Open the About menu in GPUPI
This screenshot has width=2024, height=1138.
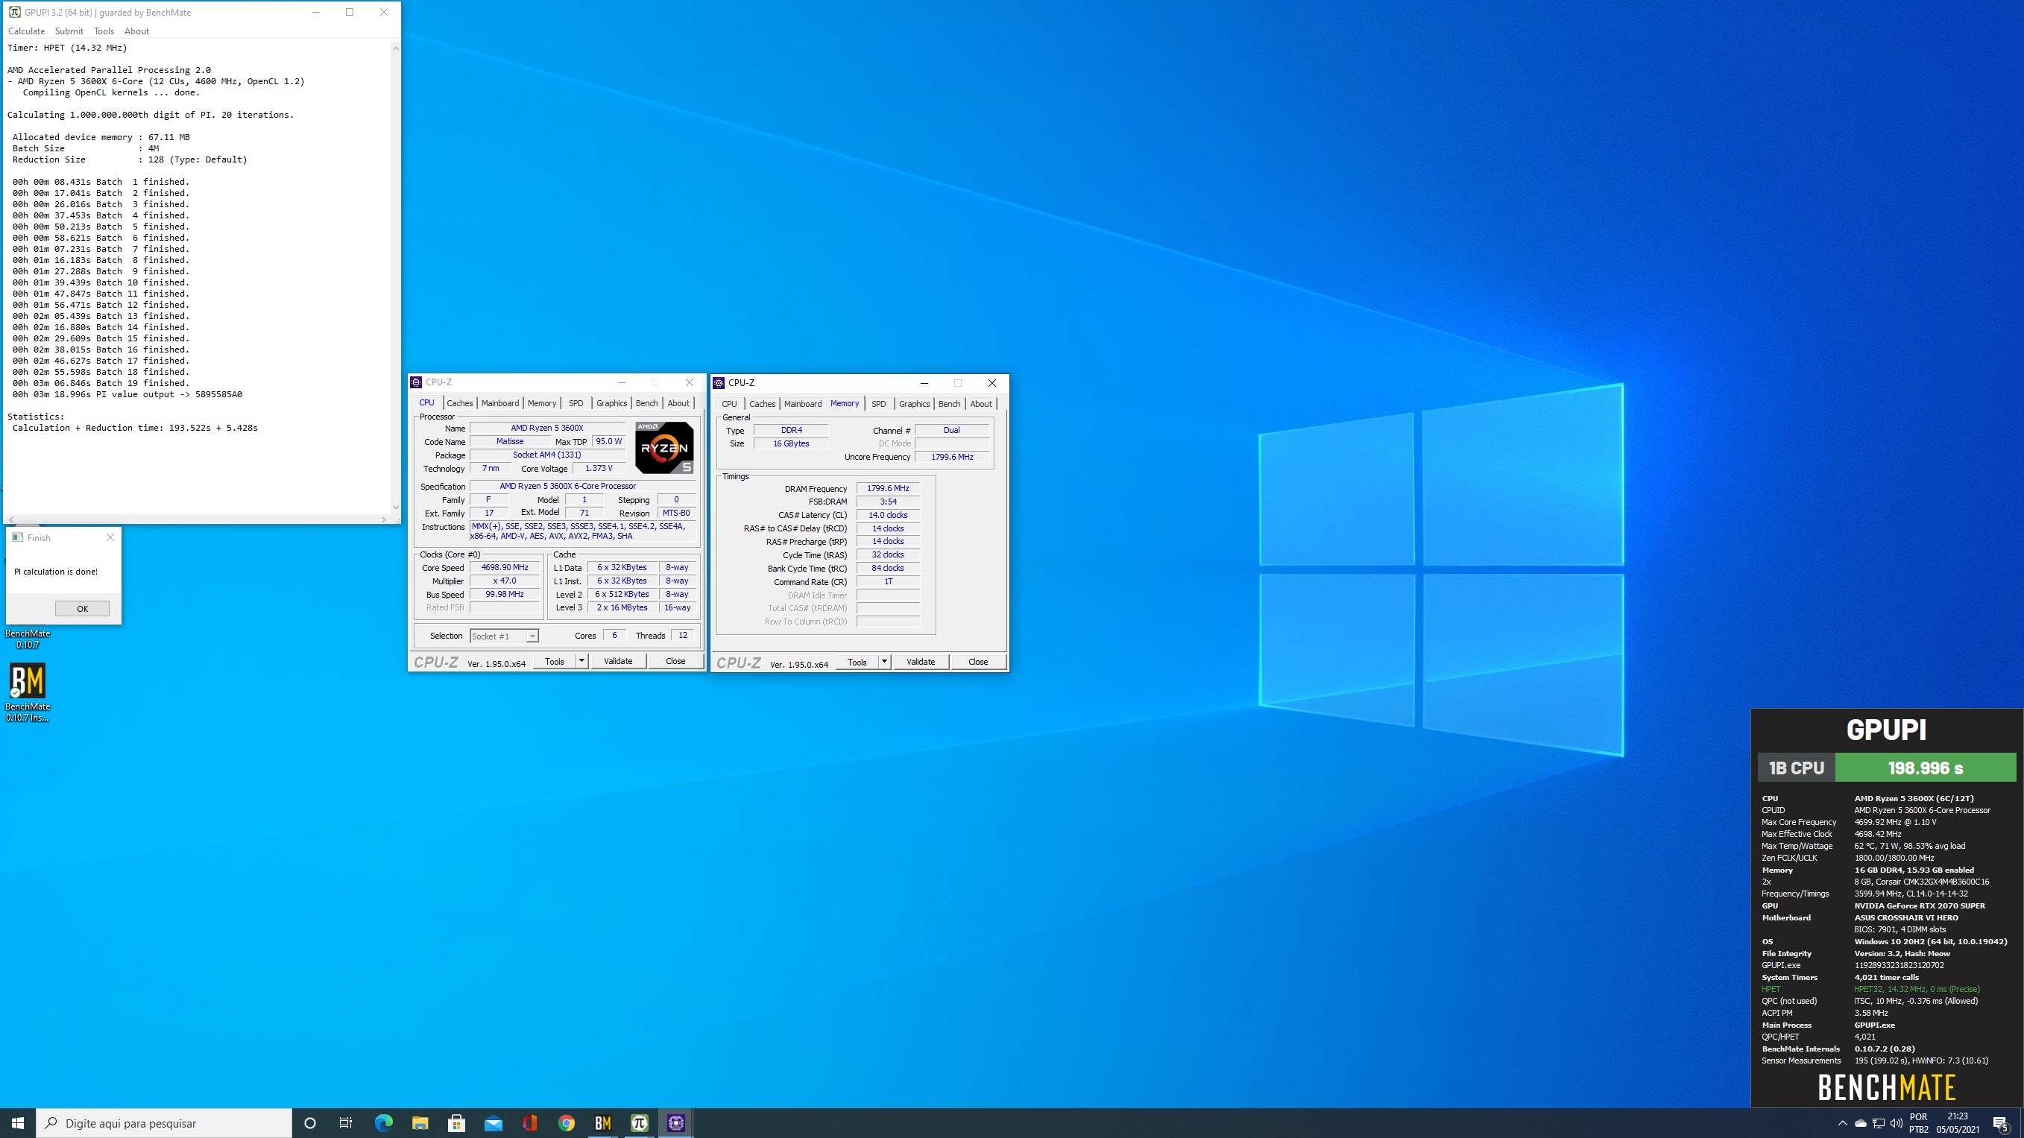pos(136,31)
